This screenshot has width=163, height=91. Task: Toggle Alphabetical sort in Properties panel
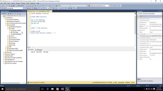tap(141, 16)
